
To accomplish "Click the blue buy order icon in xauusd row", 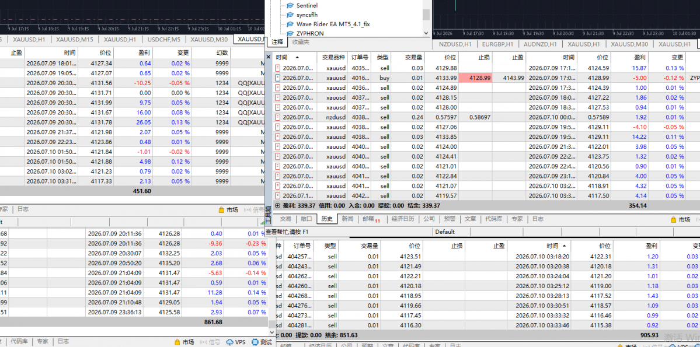I will tap(278, 78).
